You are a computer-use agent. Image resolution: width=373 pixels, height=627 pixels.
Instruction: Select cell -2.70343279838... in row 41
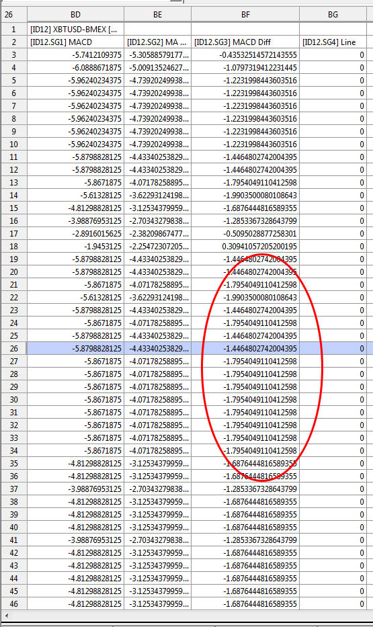click(x=157, y=540)
